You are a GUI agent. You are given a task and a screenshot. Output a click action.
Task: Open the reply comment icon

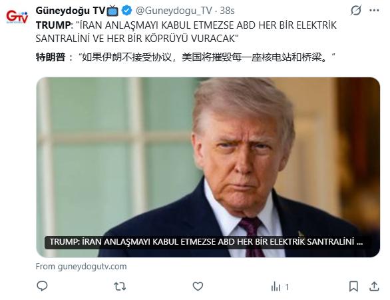[42, 286]
